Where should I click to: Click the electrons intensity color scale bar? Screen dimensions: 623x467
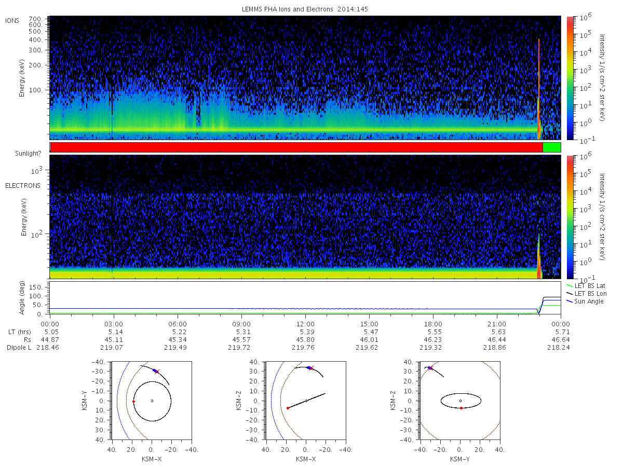pos(570,217)
